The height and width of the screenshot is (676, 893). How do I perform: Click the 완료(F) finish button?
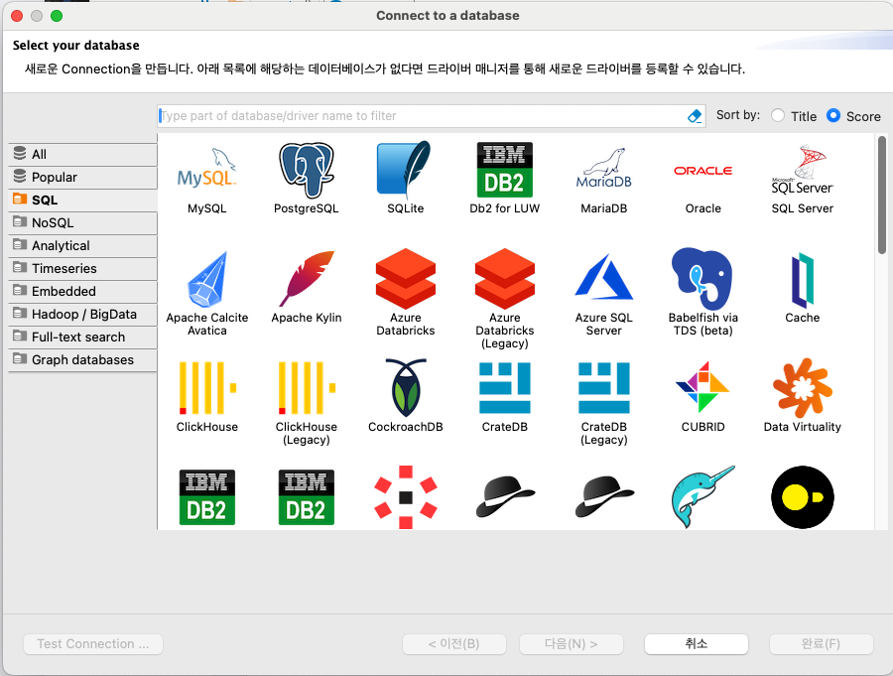click(822, 644)
